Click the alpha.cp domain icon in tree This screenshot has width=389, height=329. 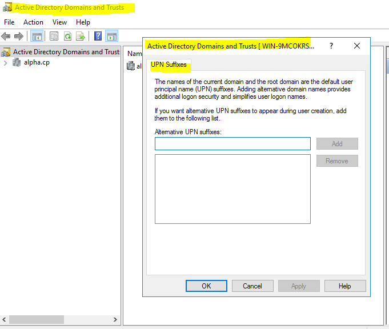click(17, 62)
